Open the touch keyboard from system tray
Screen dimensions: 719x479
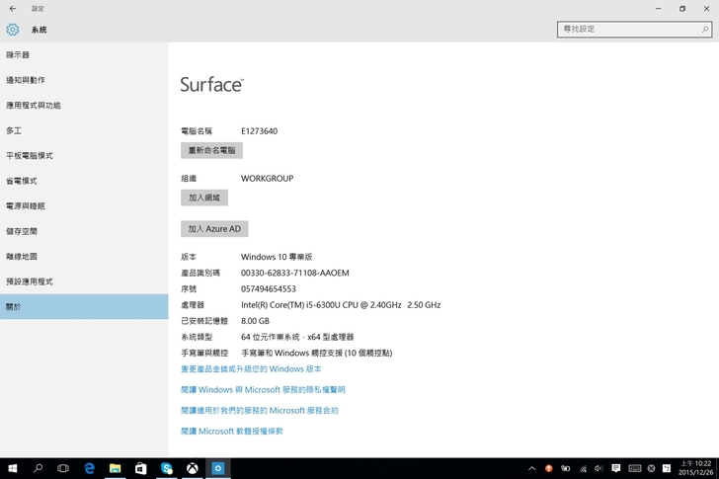(635, 468)
